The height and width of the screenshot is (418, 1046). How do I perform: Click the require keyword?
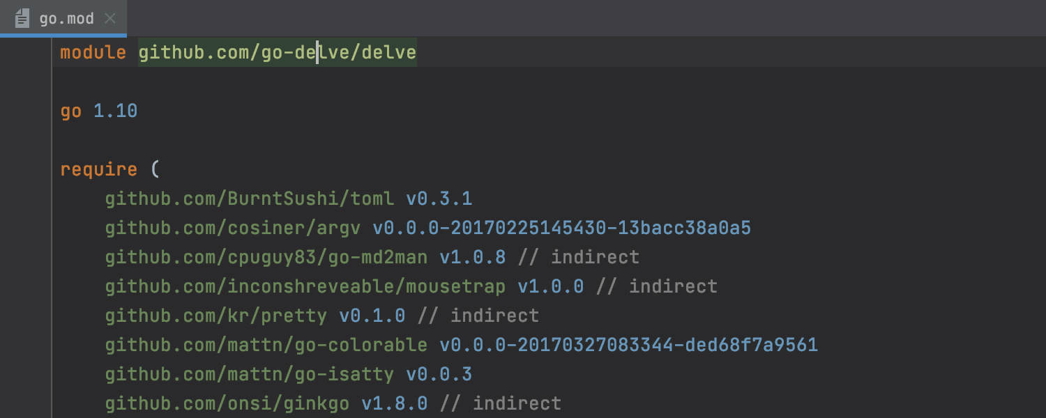click(x=99, y=169)
